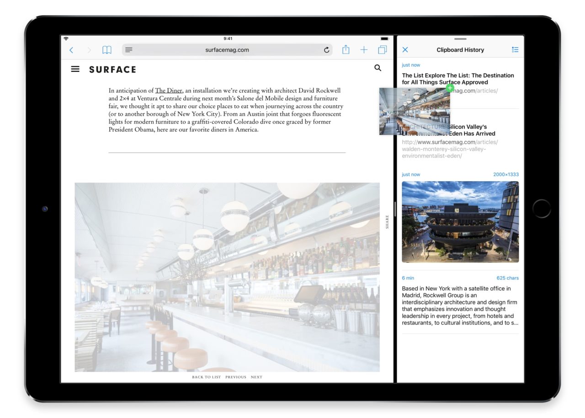Select the 2000×1333 building image clip
585x418 pixels.
pyautogui.click(x=460, y=222)
